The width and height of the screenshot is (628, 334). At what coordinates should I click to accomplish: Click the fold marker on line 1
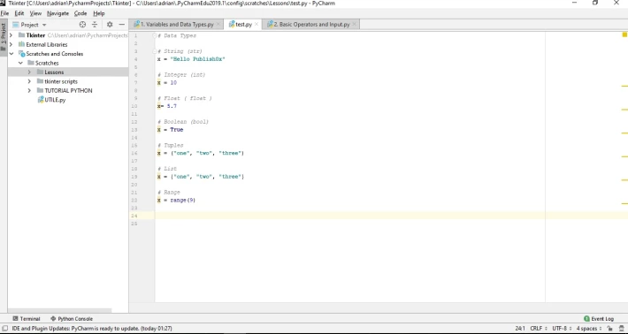coord(155,35)
